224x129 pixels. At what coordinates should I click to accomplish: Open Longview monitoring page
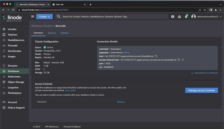[13, 88]
